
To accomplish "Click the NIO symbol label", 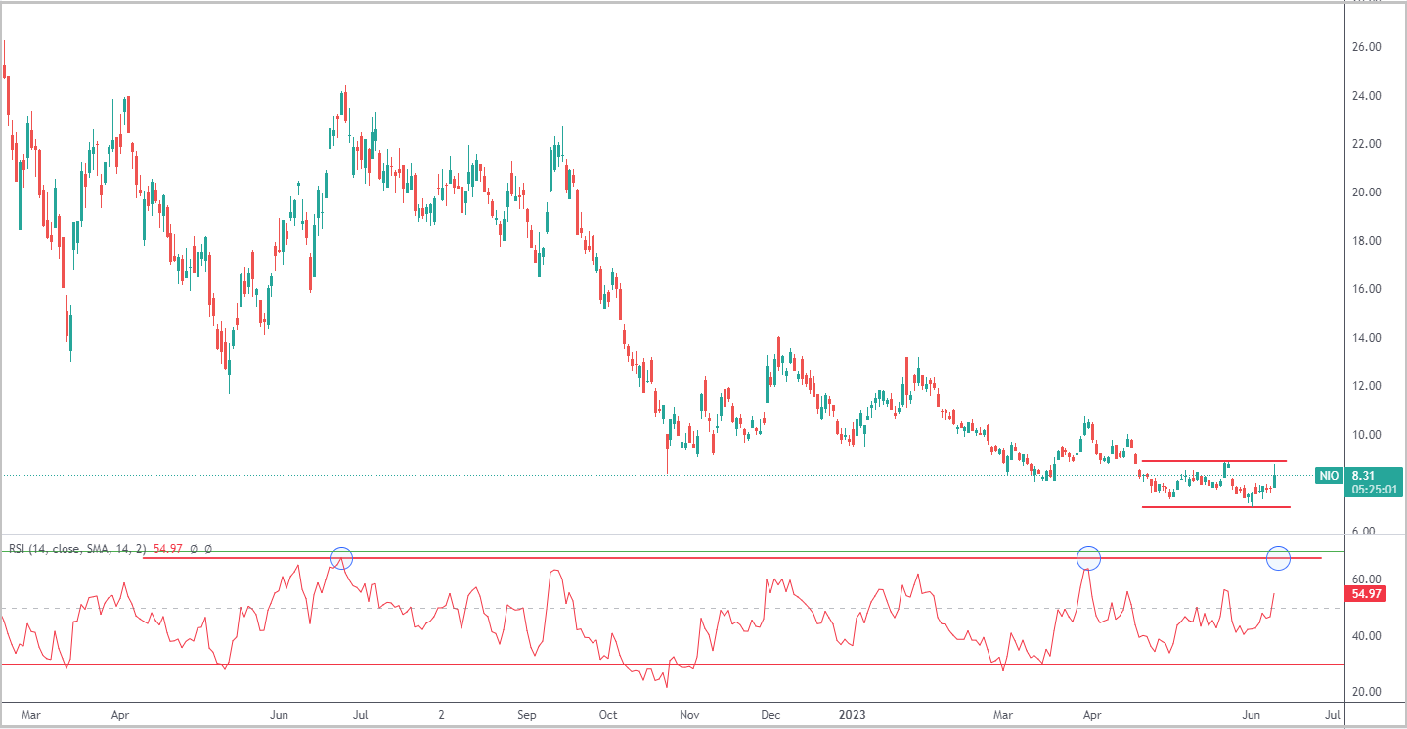I will 1328,476.
